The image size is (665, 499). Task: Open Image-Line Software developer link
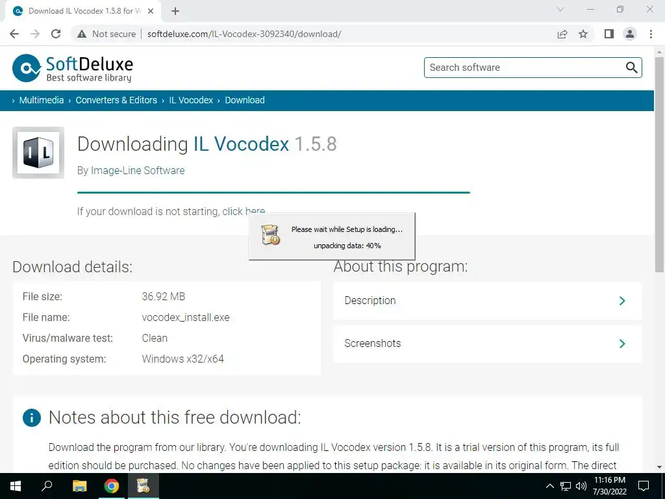point(138,171)
